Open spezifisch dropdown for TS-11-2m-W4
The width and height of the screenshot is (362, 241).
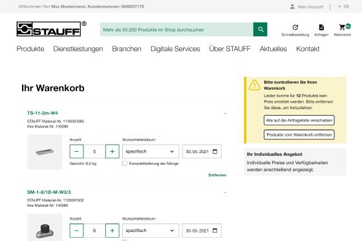tap(151, 151)
